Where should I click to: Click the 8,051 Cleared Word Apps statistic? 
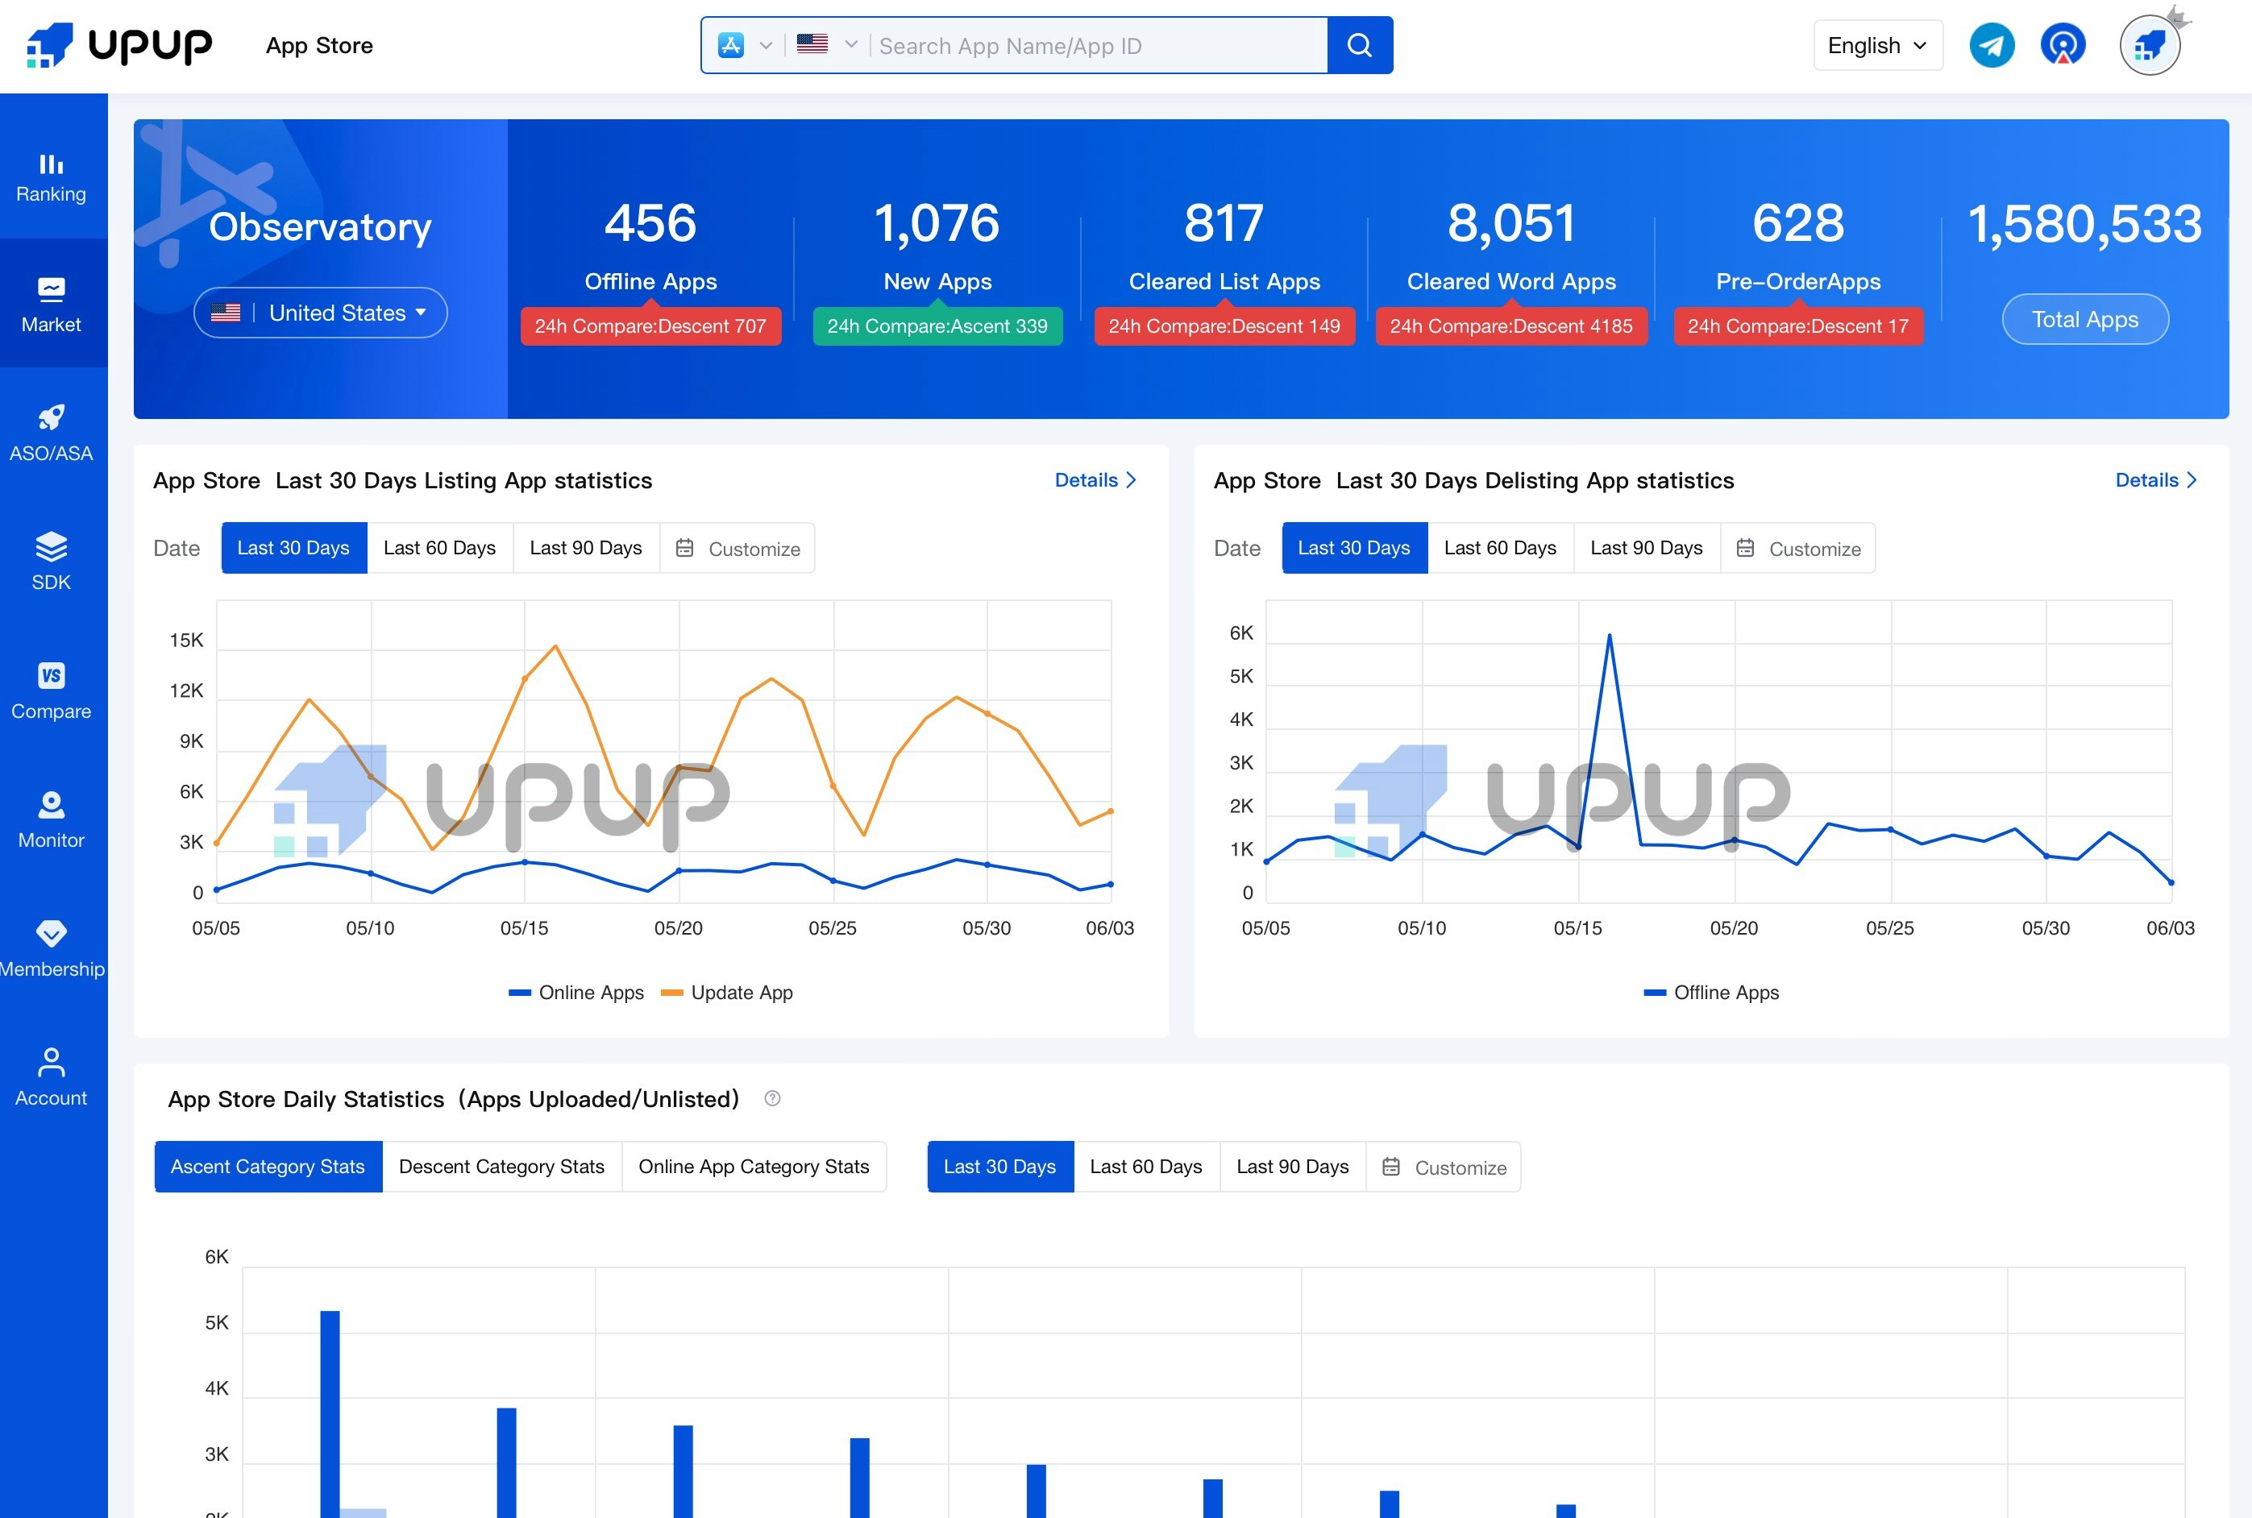1511,245
